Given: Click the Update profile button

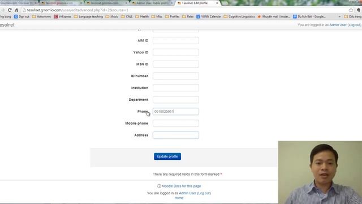Looking at the screenshot, I should 167,156.
